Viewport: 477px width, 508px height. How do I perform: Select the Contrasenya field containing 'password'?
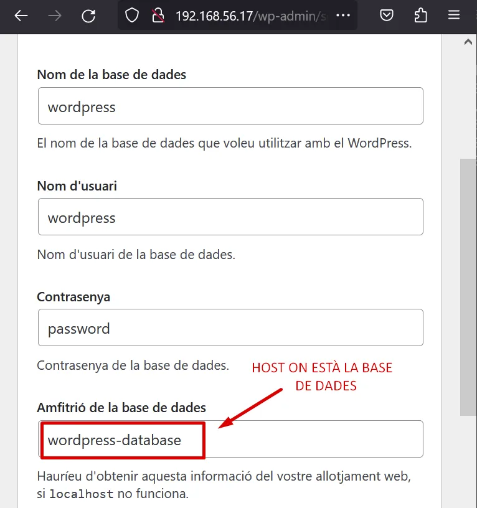(x=230, y=327)
